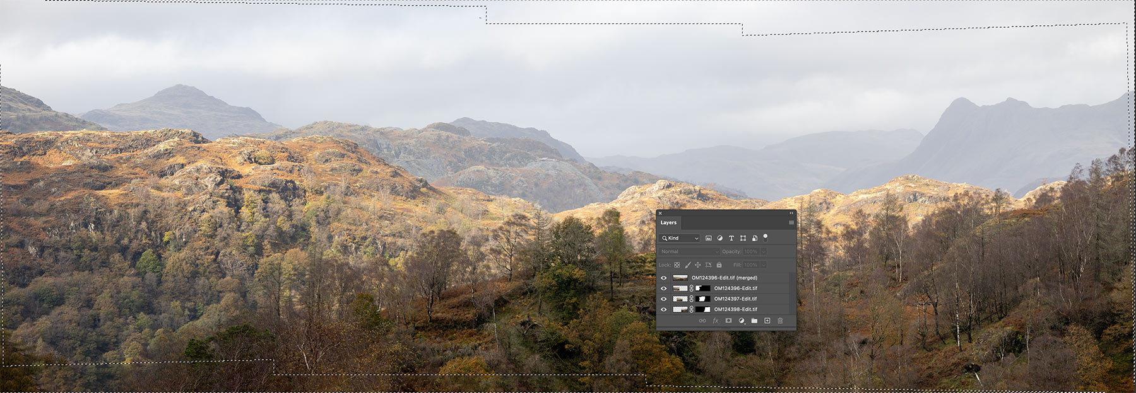Image resolution: width=1136 pixels, height=393 pixels.
Task: Filter for smart objects icon
Action: 754,238
